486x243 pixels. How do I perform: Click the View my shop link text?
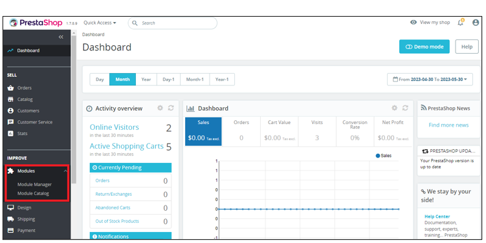435,22
